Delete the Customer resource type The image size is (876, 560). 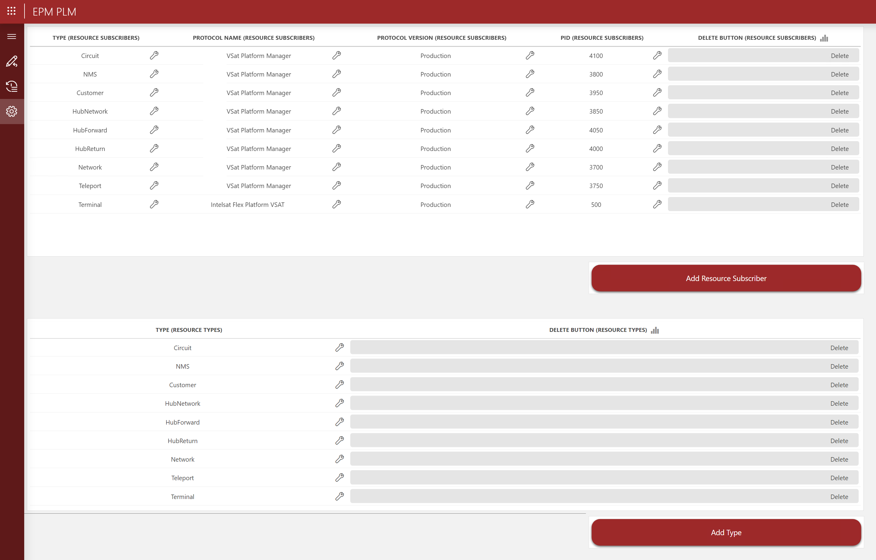tap(604, 384)
